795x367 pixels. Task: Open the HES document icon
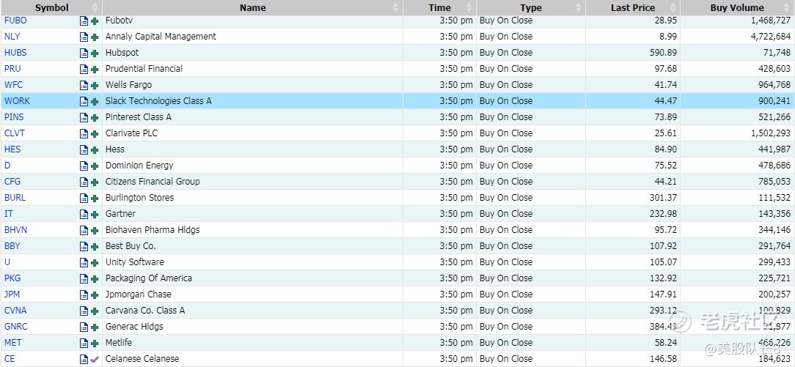coord(84,150)
